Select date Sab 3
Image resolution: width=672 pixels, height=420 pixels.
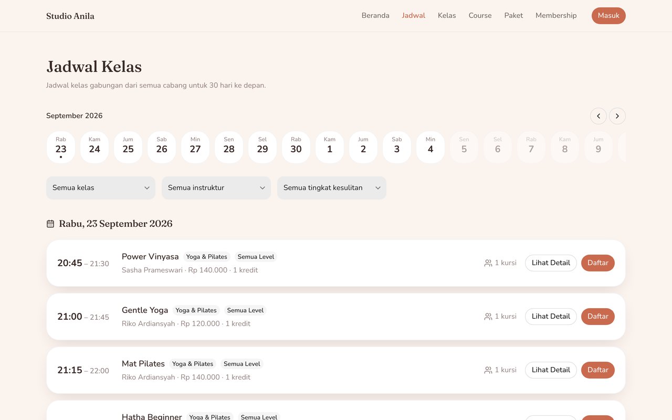point(397,147)
